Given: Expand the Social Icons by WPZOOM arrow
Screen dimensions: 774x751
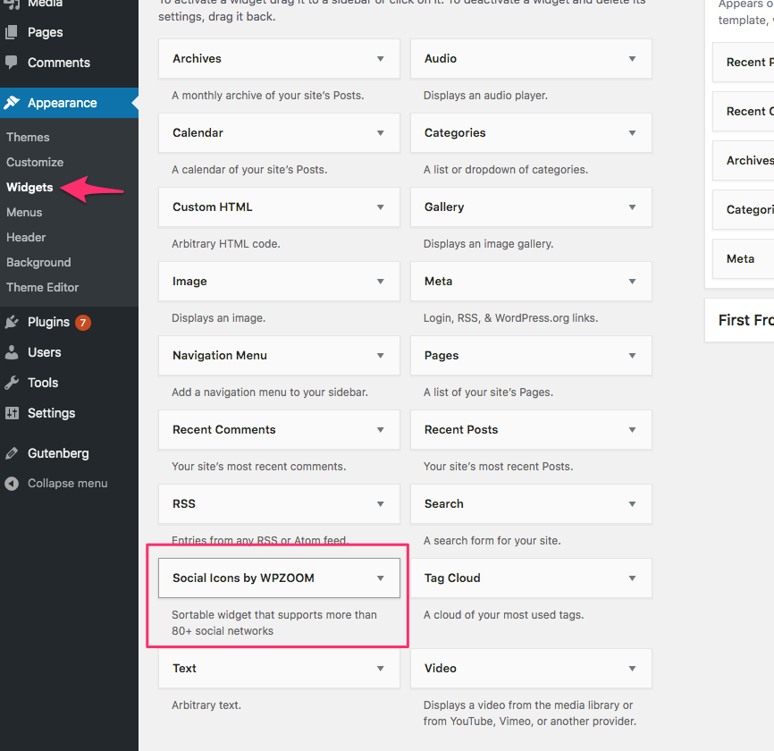Looking at the screenshot, I should pos(381,578).
